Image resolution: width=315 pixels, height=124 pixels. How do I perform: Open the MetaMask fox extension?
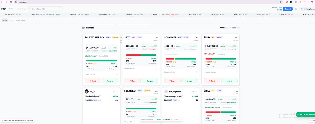coord(286,2)
